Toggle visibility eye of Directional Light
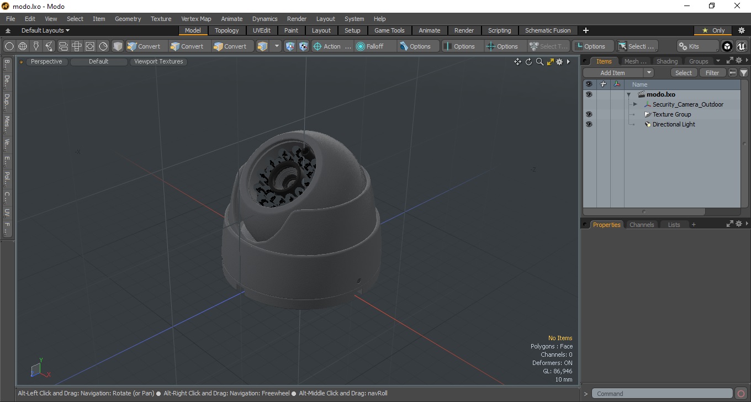751x402 pixels. pyautogui.click(x=589, y=124)
